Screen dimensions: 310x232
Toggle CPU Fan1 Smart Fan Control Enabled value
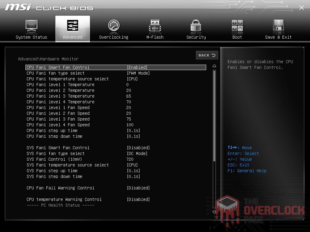[x=137, y=67]
